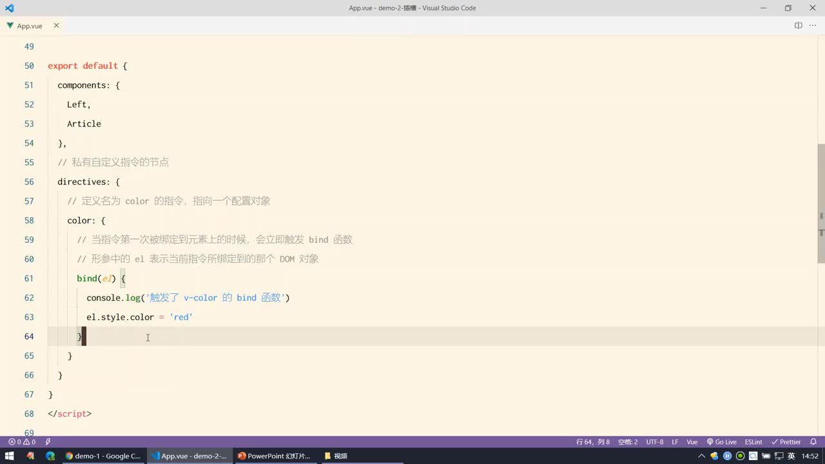Launch Microsoft Edge from taskbar
825x464 pixels.
50,456
